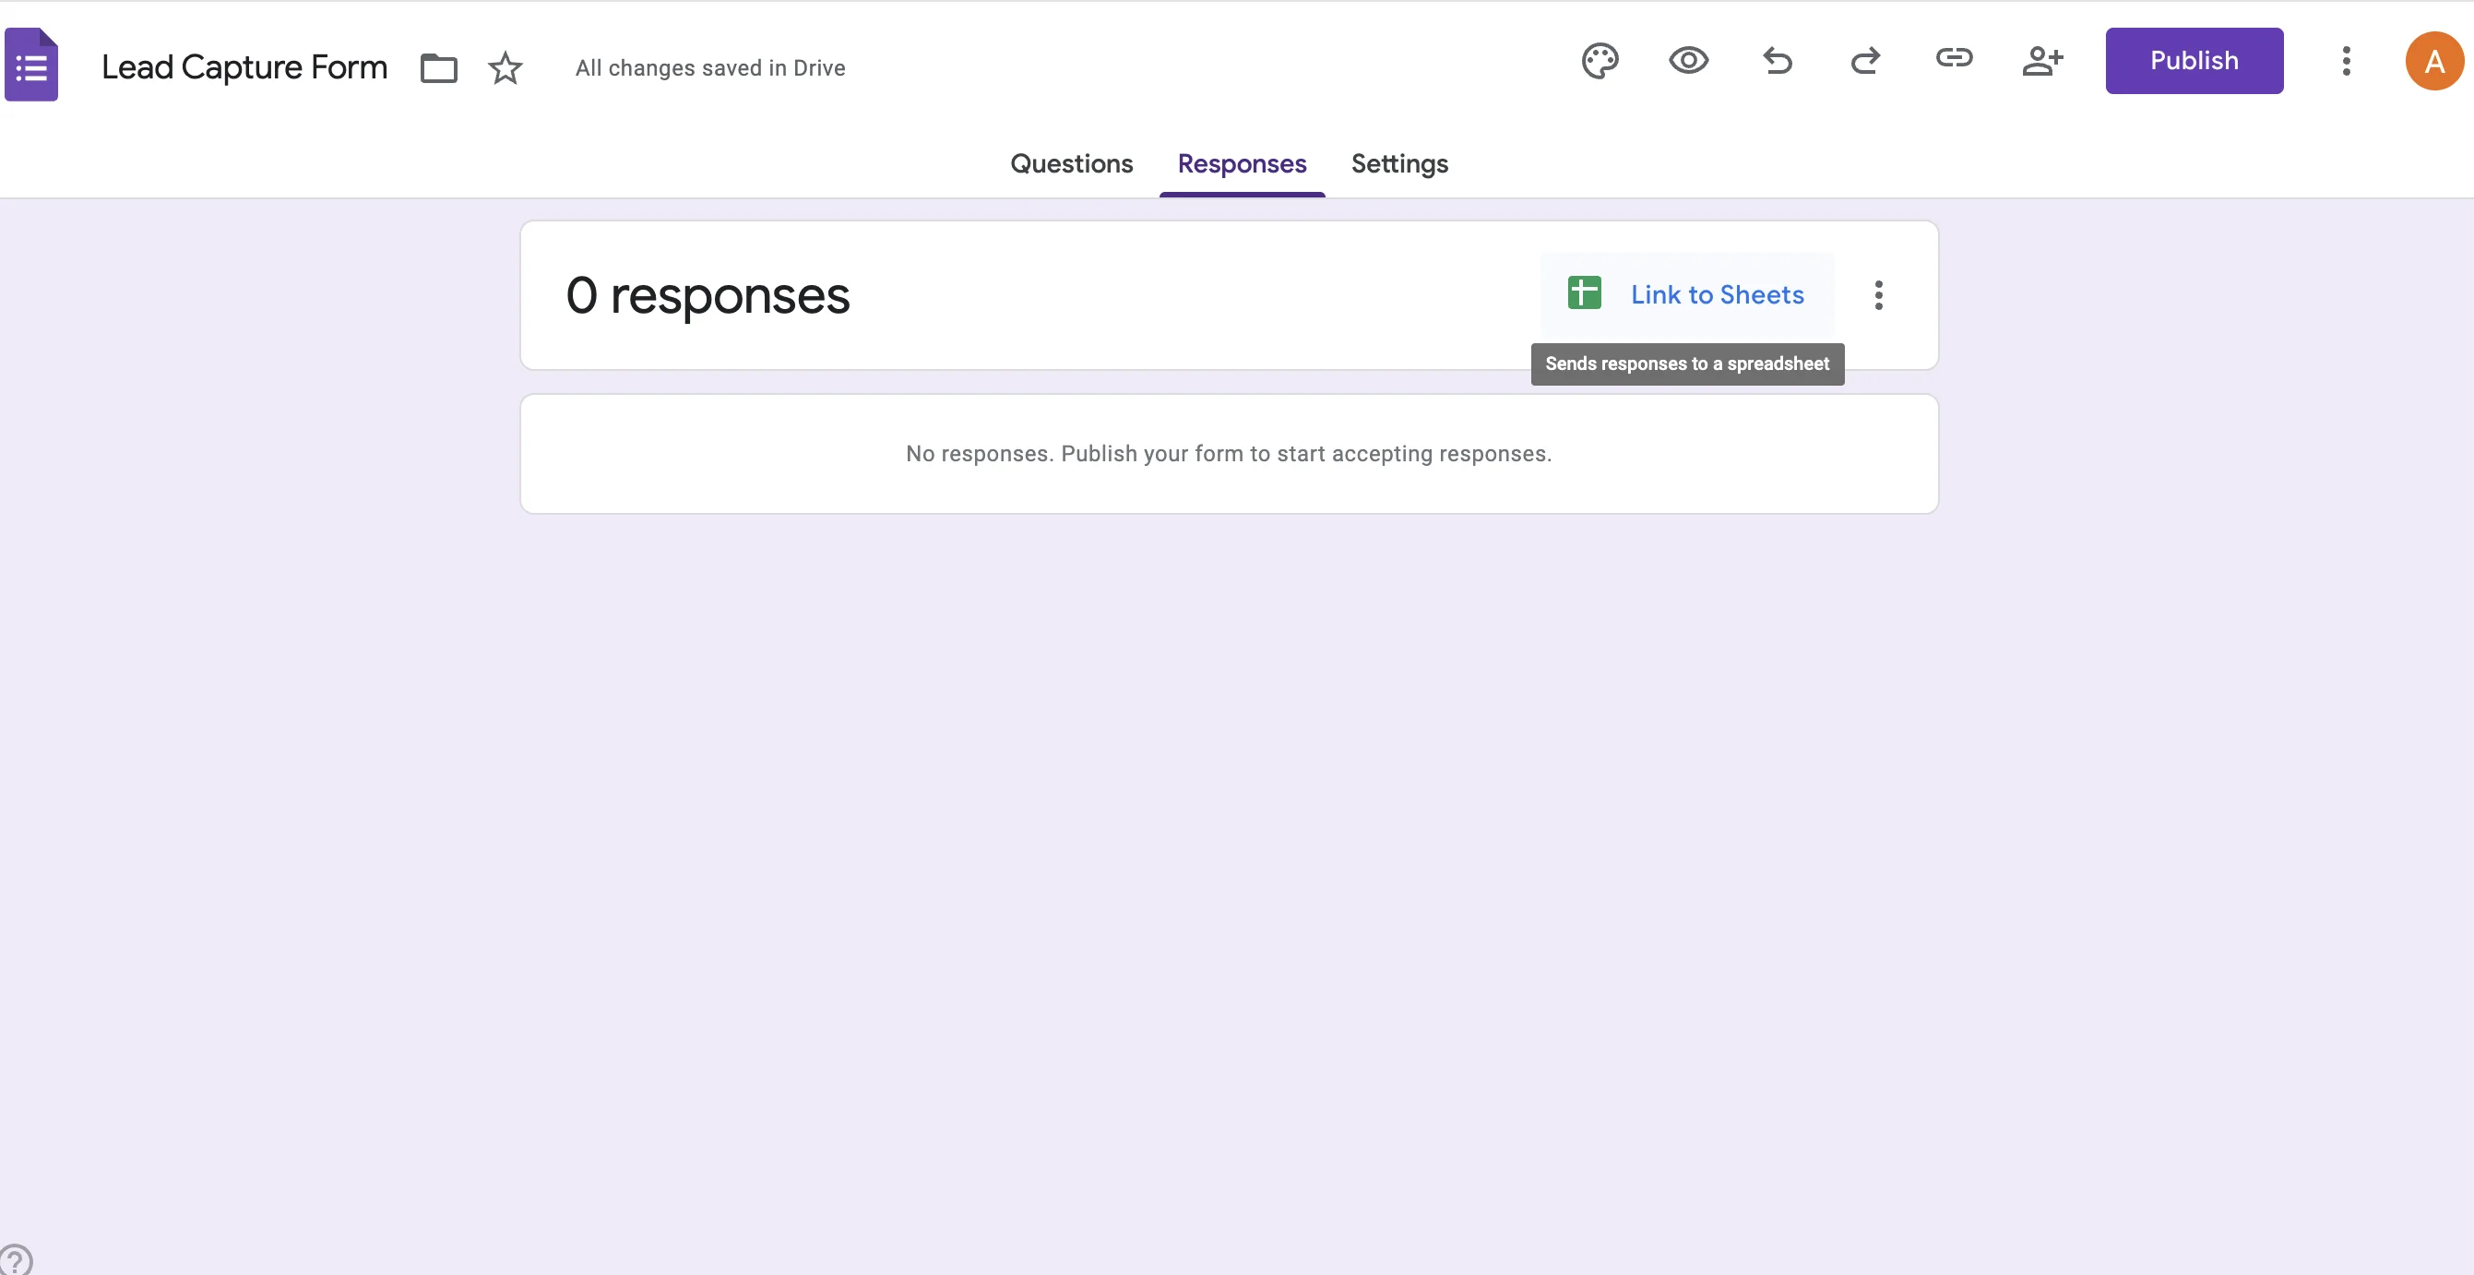Image resolution: width=2474 pixels, height=1275 pixels.
Task: Open the Settings tab
Action: click(1398, 164)
